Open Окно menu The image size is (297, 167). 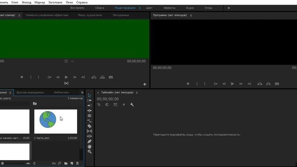tap(69, 2)
